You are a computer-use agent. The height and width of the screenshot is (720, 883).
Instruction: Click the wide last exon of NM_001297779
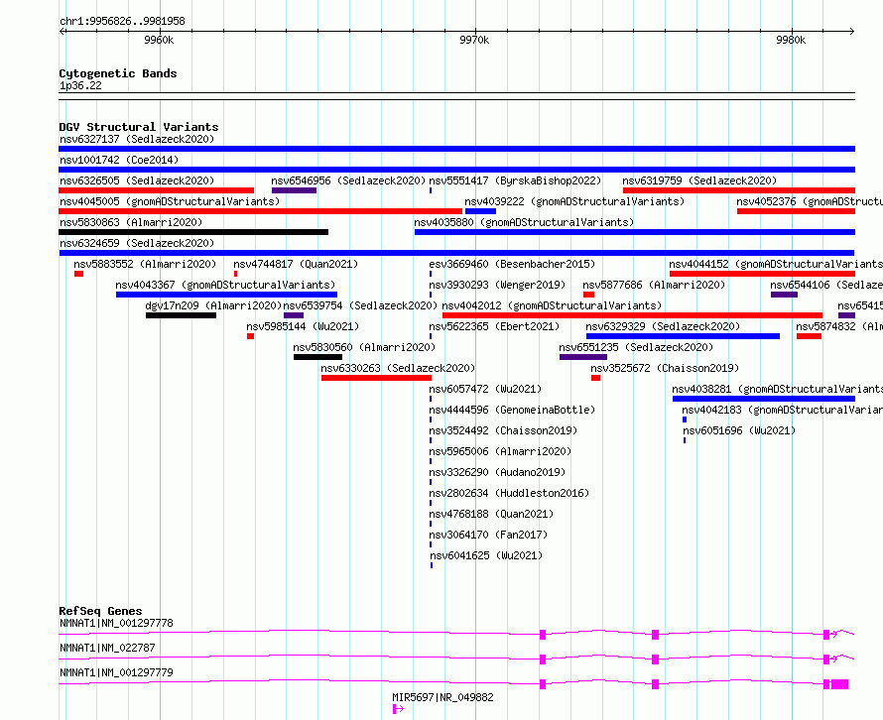coord(839,684)
